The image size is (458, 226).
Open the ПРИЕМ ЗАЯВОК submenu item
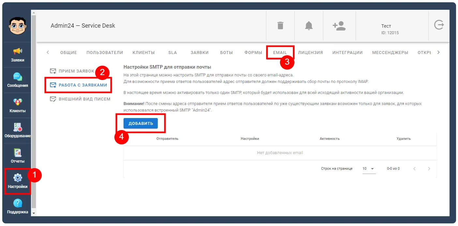pos(72,71)
